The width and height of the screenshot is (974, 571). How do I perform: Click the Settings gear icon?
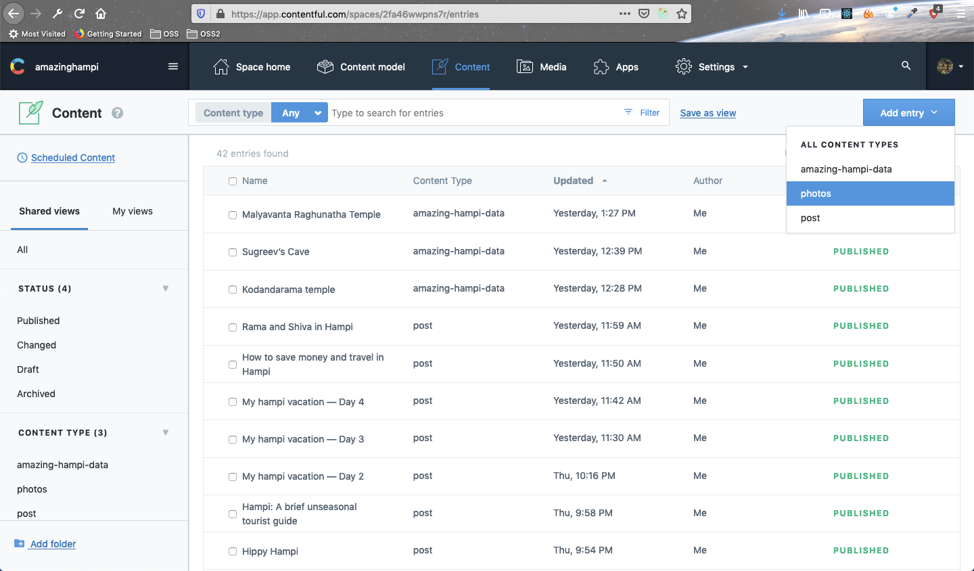coord(684,66)
